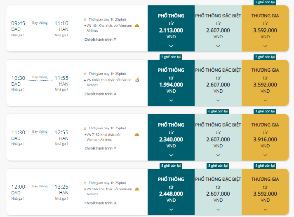Image resolution: width=294 pixels, height=217 pixels.
Task: Select Phổ Thông fare 1.994.000 VND
Action: (171, 83)
